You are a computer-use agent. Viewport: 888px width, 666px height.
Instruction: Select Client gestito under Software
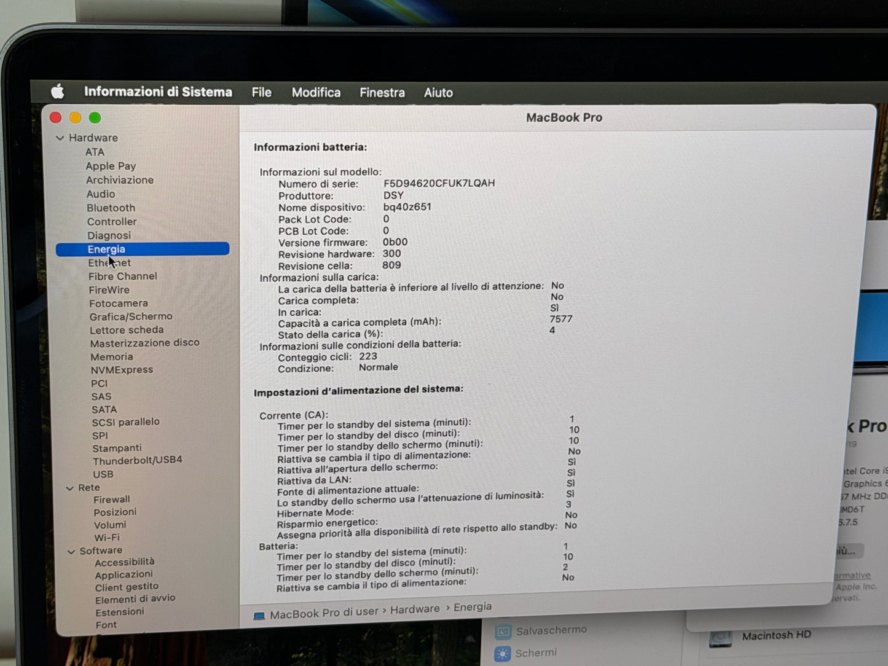(x=127, y=587)
